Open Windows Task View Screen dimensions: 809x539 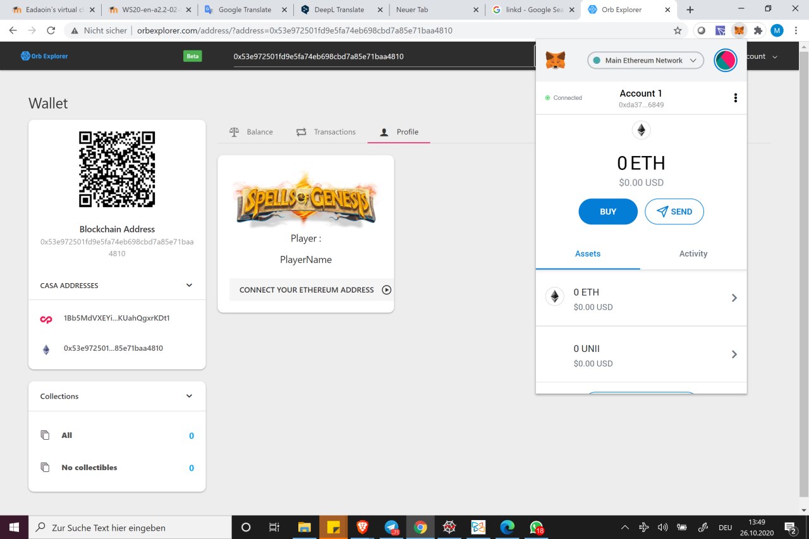tap(274, 527)
